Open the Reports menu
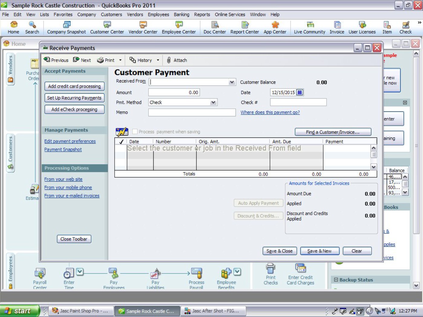 click(x=202, y=15)
